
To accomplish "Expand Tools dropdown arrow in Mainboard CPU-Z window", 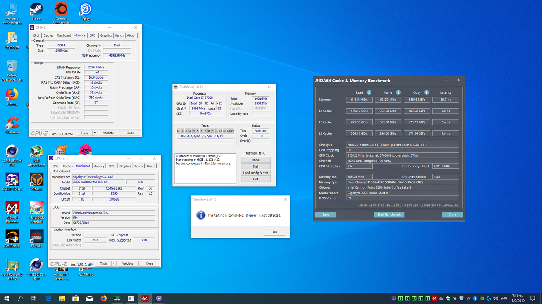I will [x=113, y=263].
